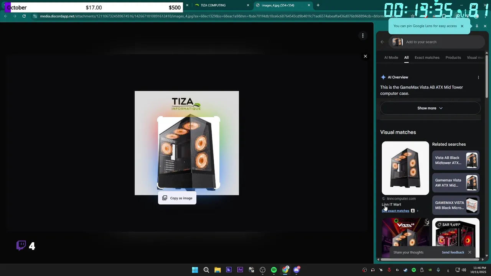Click the Spotify system tray icon
Image resolution: width=491 pixels, height=276 pixels.
point(414,270)
